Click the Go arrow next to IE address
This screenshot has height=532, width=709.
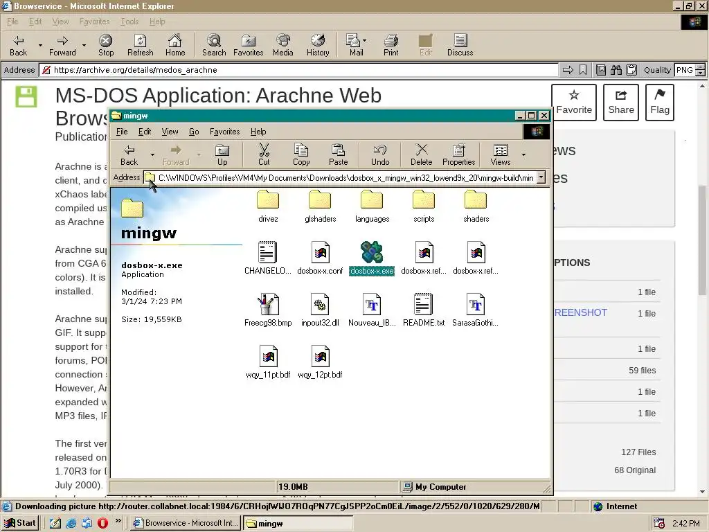[568, 70]
